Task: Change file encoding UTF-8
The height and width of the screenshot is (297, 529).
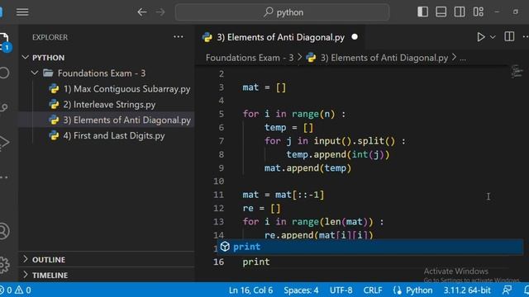Action: pyautogui.click(x=341, y=290)
